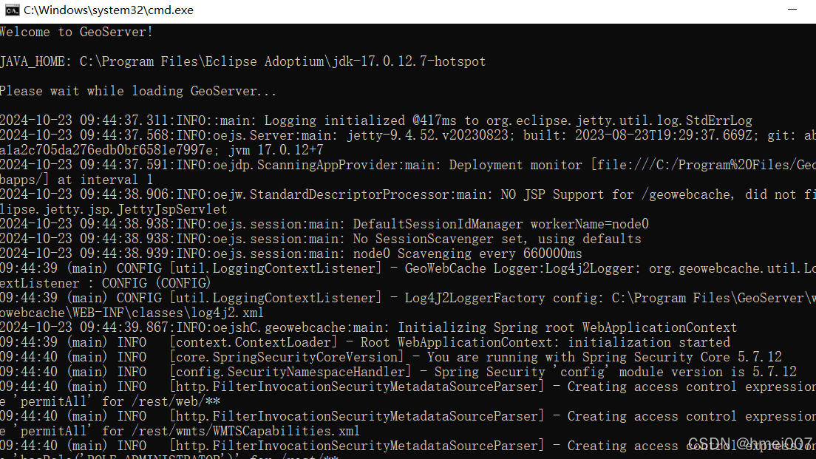The image size is (816, 459).
Task: Click 'Initializing Spring root WebApplicationContext' line
Action: tap(368, 328)
